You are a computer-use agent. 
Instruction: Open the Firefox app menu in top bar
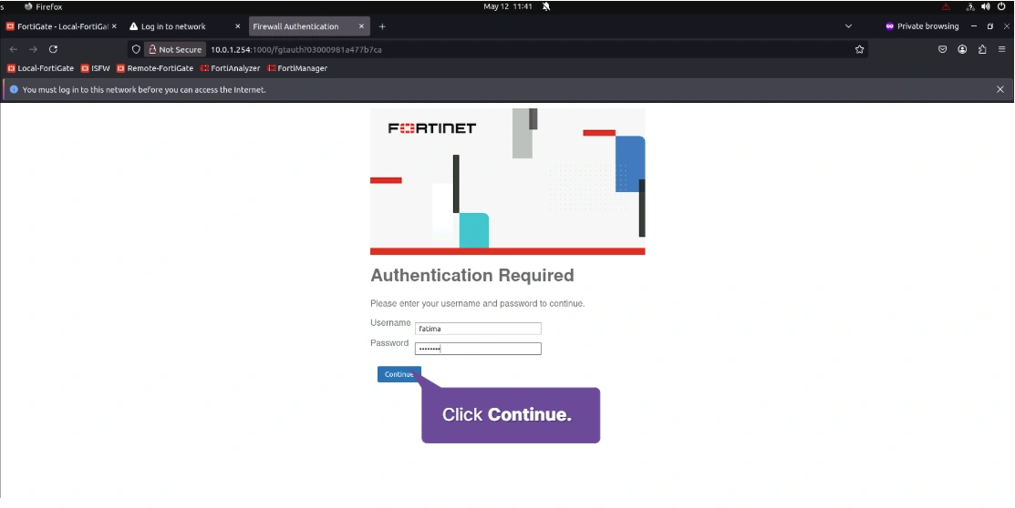coord(44,6)
